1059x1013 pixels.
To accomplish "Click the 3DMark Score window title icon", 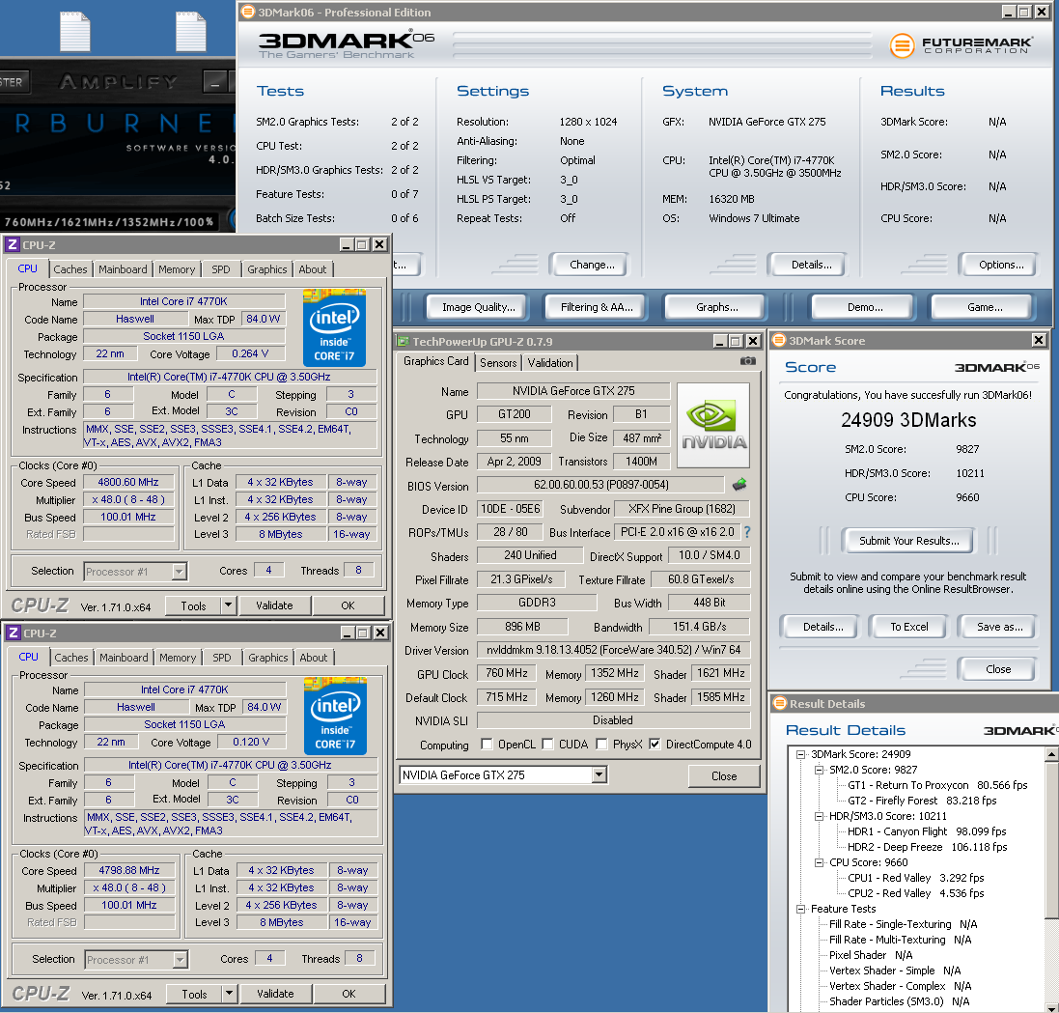I will click(x=779, y=340).
